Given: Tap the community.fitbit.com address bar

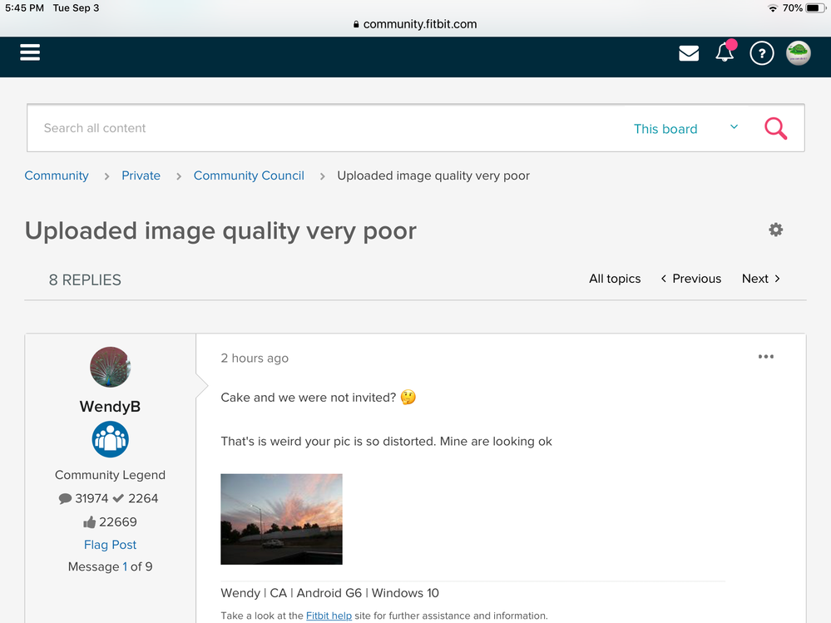Looking at the screenshot, I should tap(415, 24).
